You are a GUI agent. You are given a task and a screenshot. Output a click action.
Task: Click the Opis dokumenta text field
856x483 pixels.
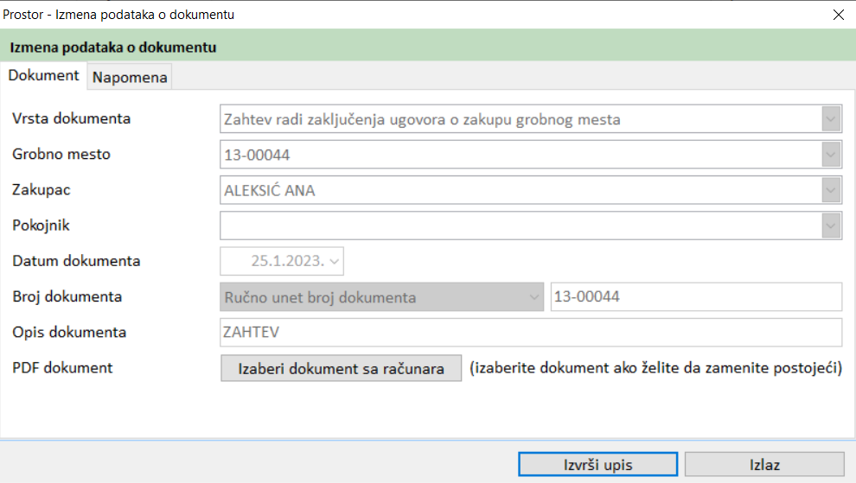(530, 333)
